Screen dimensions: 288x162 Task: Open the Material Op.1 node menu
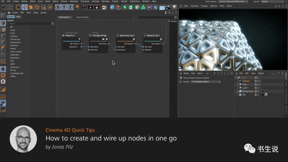pyautogui.click(x=161, y=39)
